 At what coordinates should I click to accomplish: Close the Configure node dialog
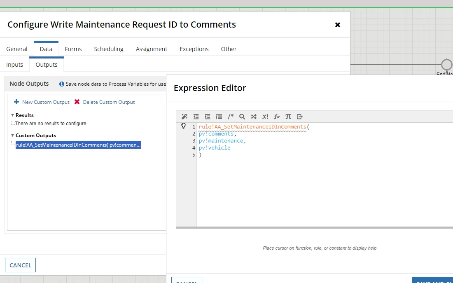[x=337, y=25]
